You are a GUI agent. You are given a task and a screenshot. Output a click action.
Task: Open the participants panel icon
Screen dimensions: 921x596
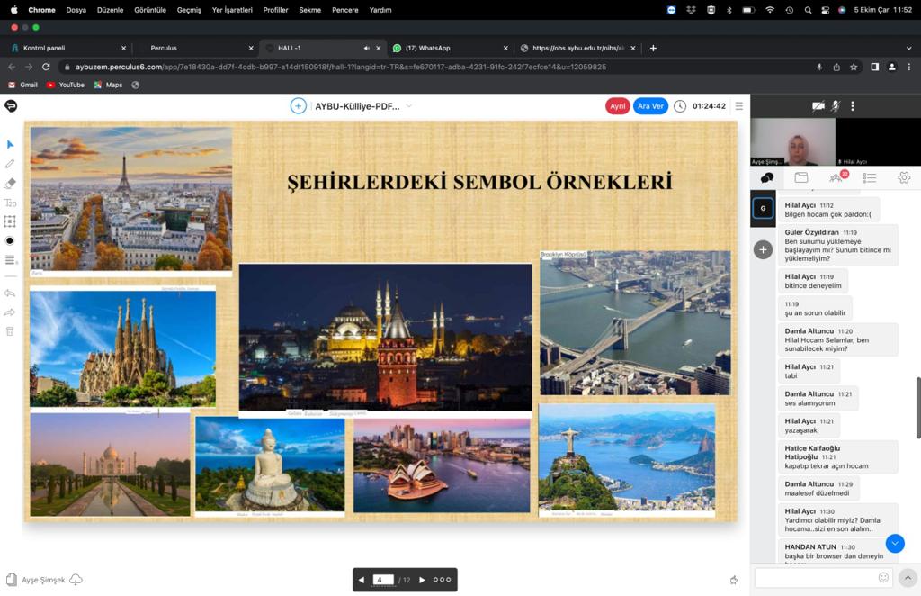[x=836, y=178]
